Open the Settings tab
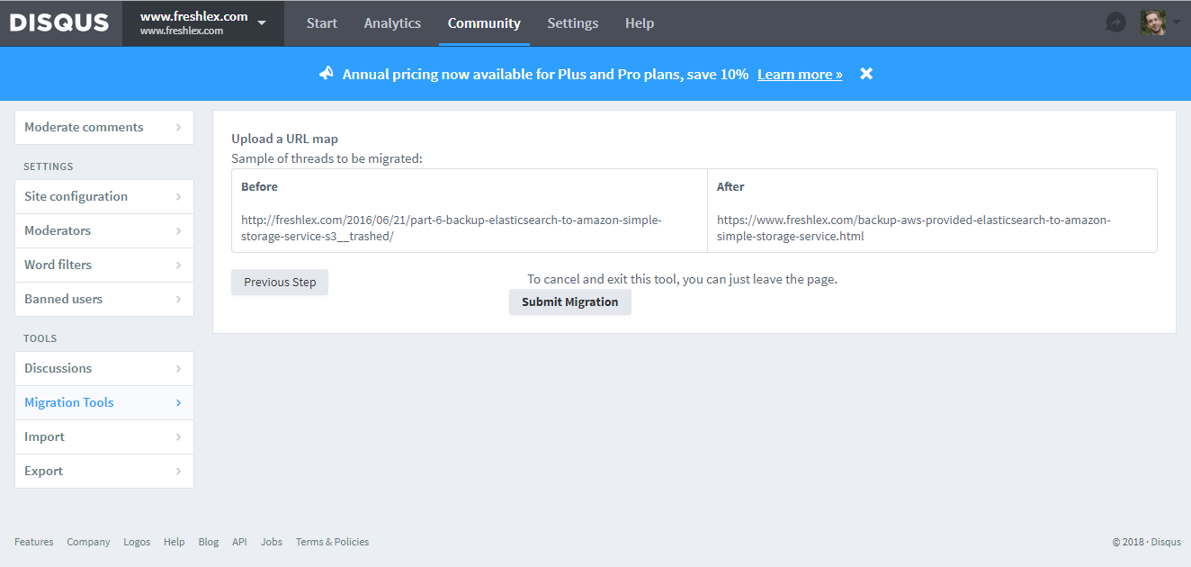 (573, 23)
